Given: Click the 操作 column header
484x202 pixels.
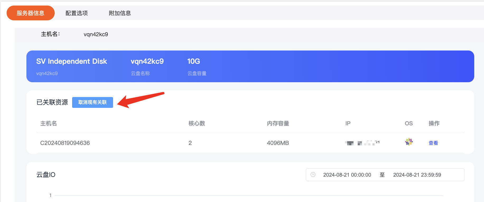Looking at the screenshot, I should click(434, 123).
